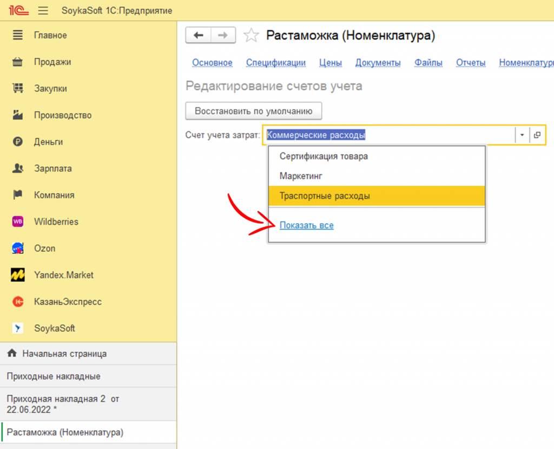Click the open-form icon beside account field

(x=537, y=135)
